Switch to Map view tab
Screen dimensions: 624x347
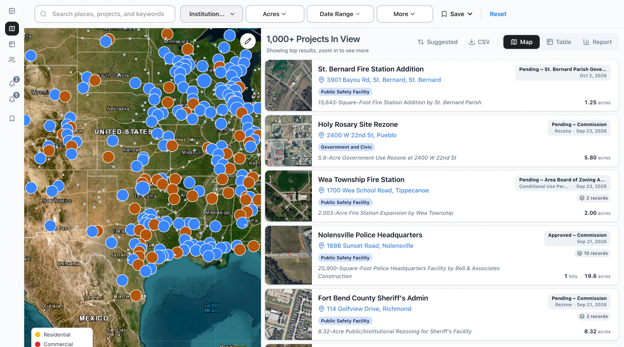point(521,42)
